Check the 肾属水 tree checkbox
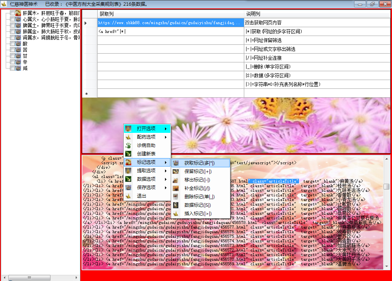Screen dimensions: 392x281 12,37
